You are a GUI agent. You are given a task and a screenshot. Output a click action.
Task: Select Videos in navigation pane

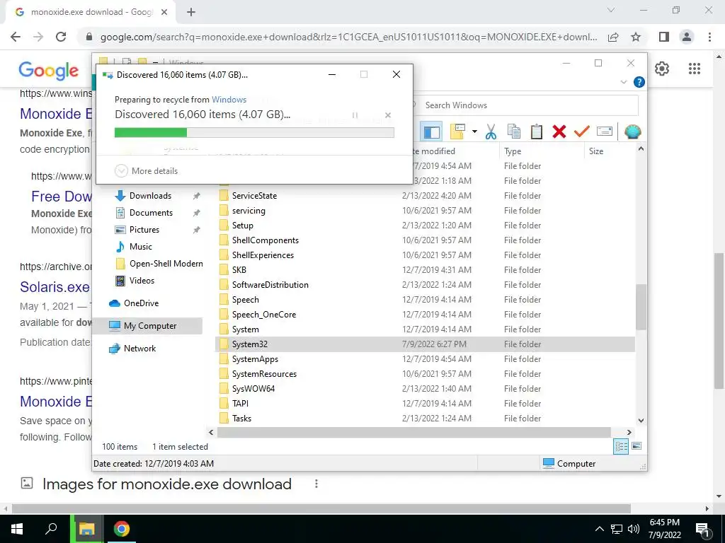[x=142, y=281]
